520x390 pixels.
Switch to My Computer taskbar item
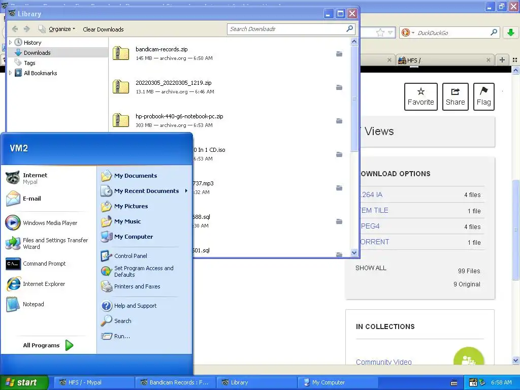tap(338, 382)
